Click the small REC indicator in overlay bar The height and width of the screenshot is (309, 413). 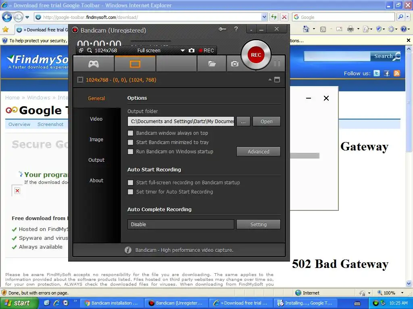(206, 50)
